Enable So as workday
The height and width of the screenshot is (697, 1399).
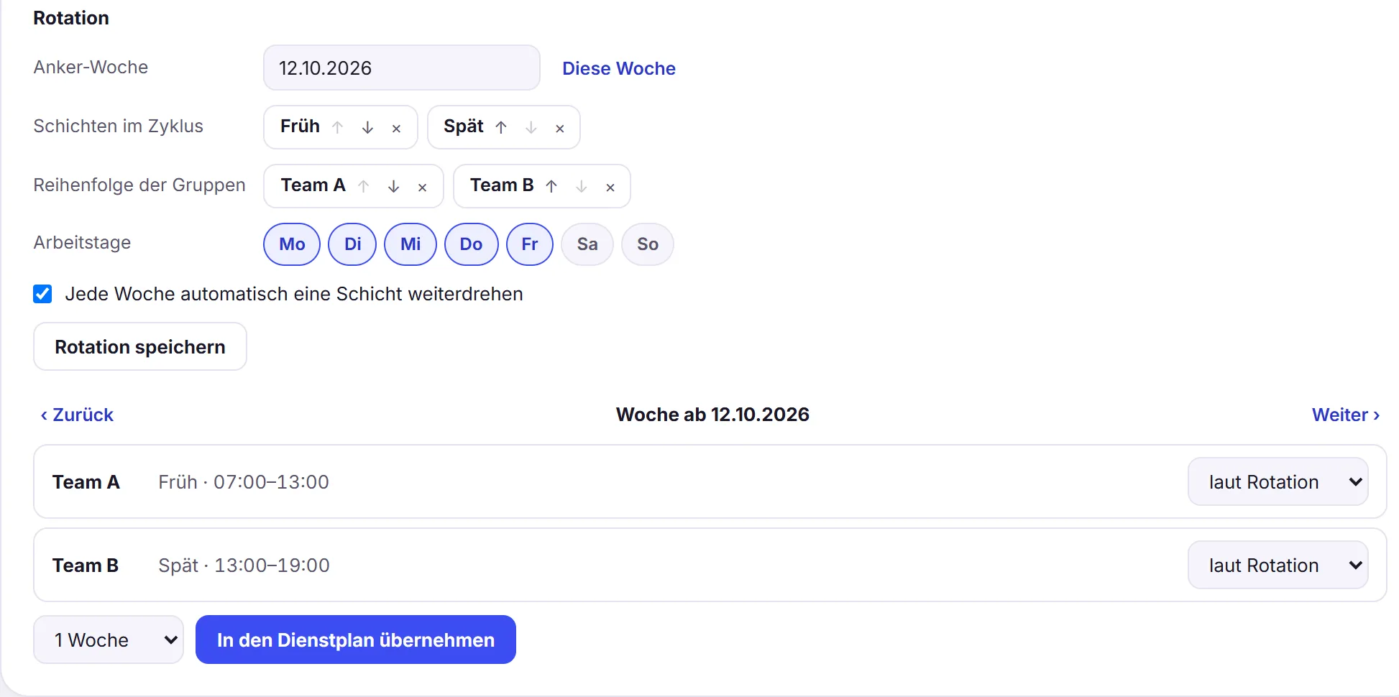(x=648, y=244)
